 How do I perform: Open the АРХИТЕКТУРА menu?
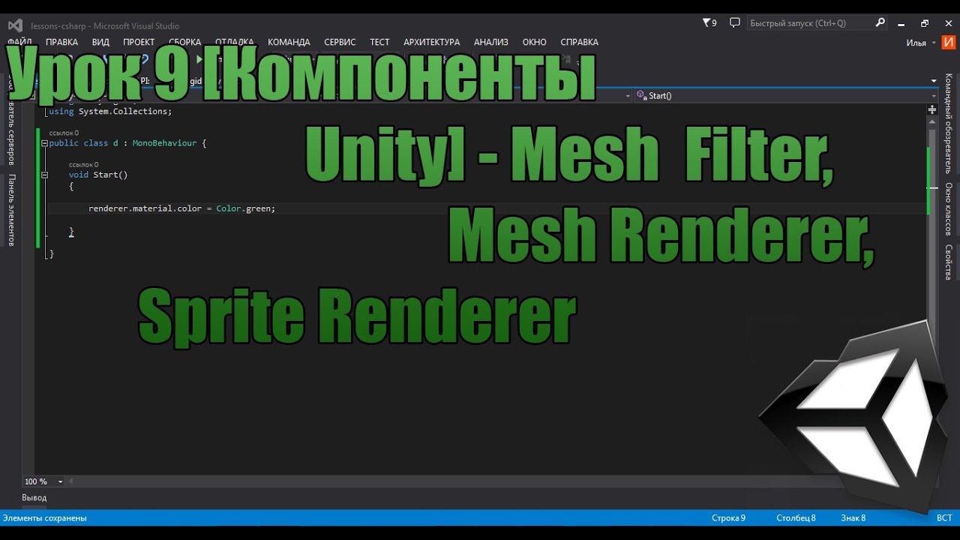[x=431, y=42]
